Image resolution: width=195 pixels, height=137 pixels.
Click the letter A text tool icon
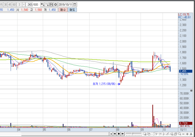pyautogui.click(x=191, y=134)
